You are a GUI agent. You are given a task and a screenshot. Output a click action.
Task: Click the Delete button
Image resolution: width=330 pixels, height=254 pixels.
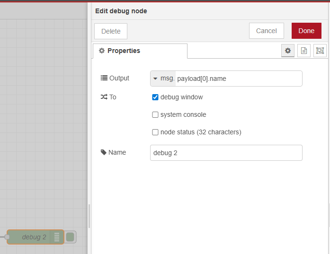(x=111, y=31)
